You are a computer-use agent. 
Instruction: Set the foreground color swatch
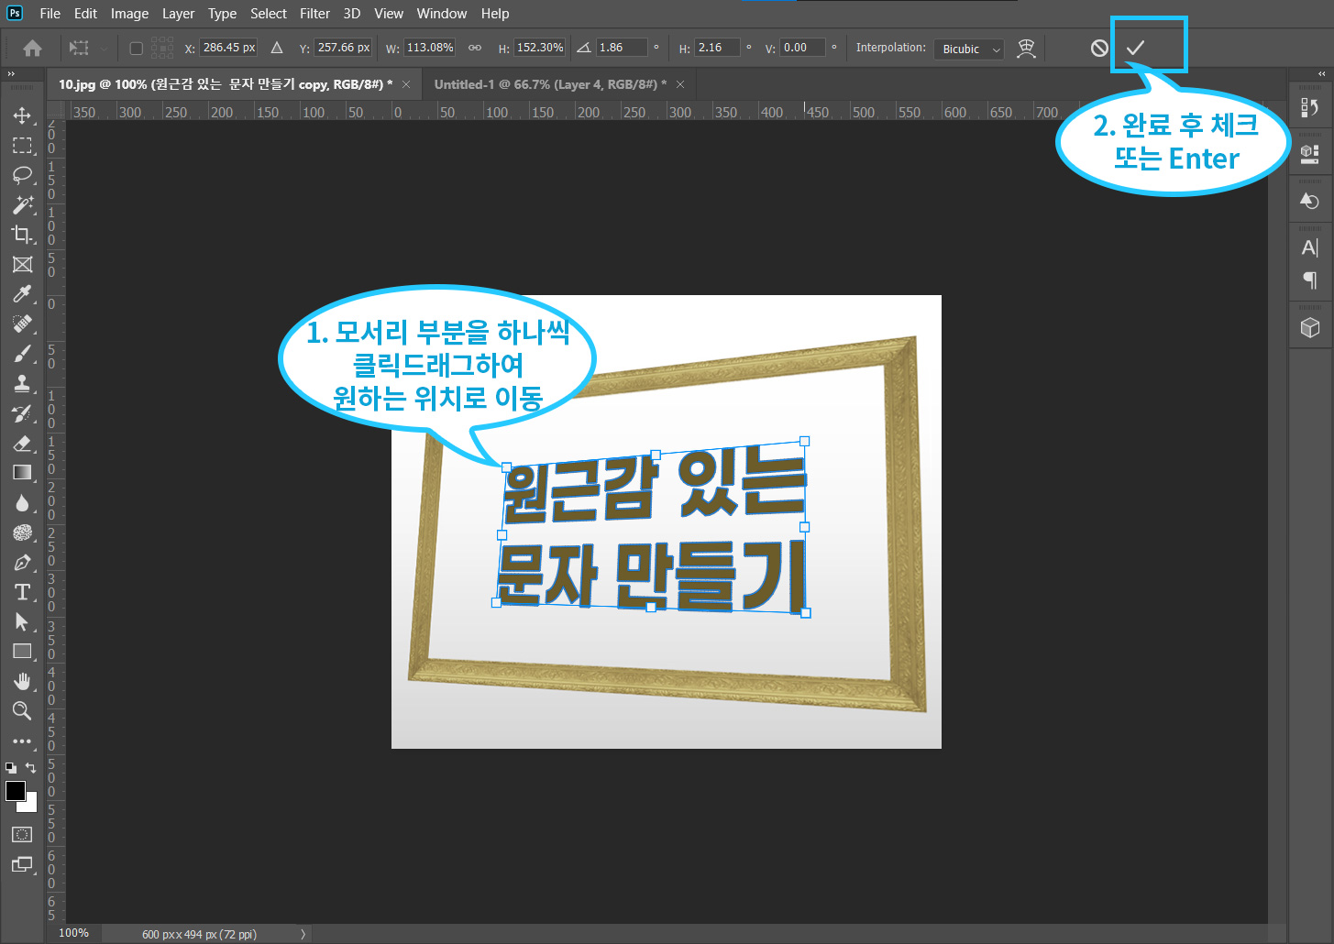point(15,791)
